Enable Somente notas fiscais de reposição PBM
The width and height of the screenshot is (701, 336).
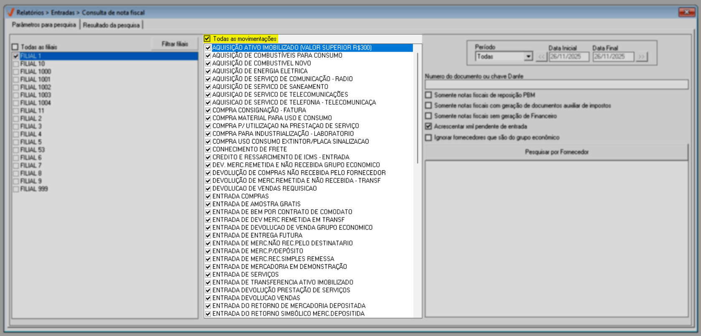[x=429, y=95]
